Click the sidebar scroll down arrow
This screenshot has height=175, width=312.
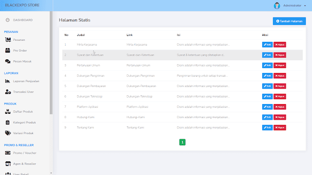(x=51, y=173)
